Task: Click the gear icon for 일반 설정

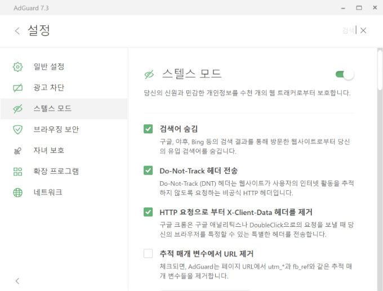Action: pos(18,66)
